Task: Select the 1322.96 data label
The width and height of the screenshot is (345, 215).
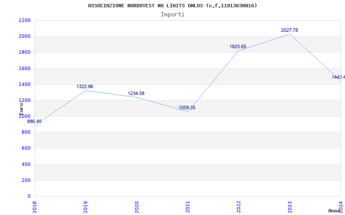Action: point(85,87)
